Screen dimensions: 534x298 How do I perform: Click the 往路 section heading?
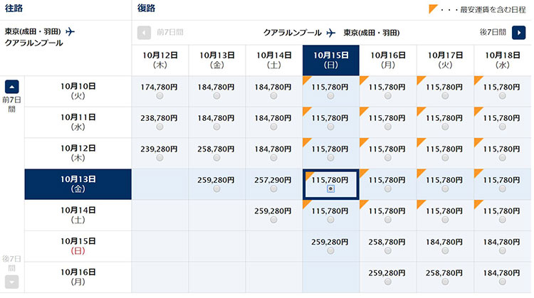pos(14,8)
